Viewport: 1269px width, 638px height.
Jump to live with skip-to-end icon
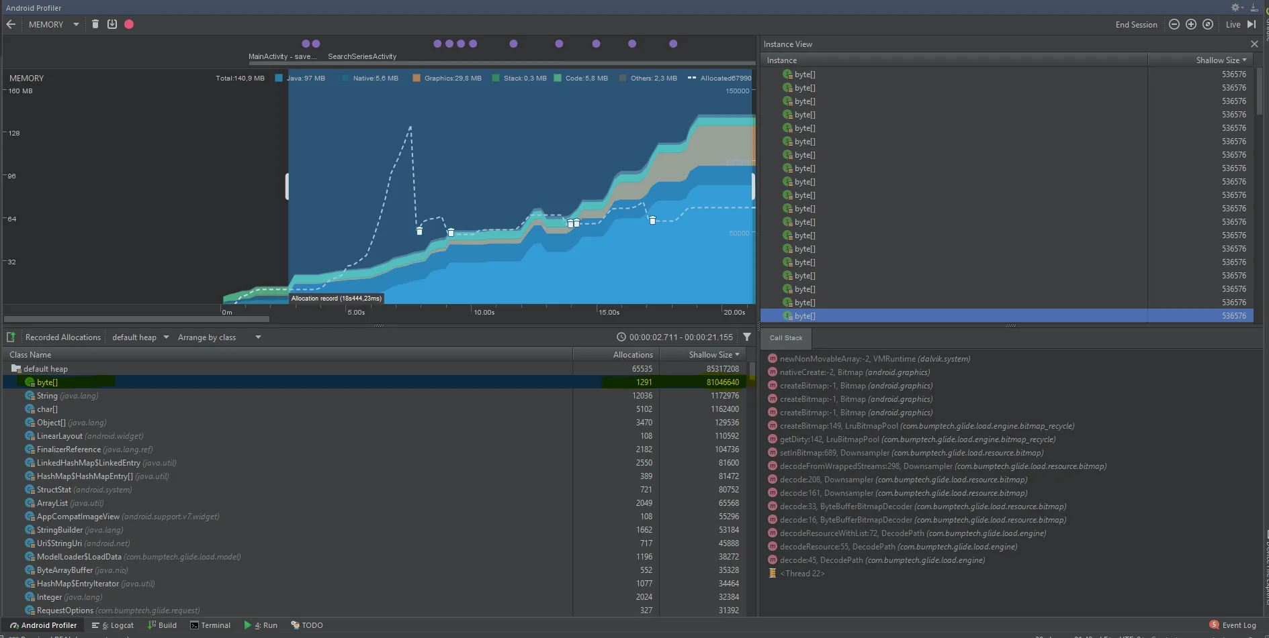1252,24
